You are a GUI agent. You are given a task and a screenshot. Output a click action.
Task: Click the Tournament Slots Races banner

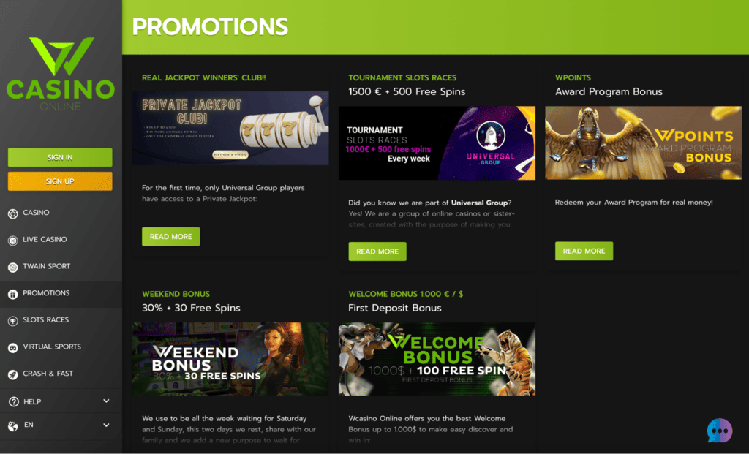point(437,143)
